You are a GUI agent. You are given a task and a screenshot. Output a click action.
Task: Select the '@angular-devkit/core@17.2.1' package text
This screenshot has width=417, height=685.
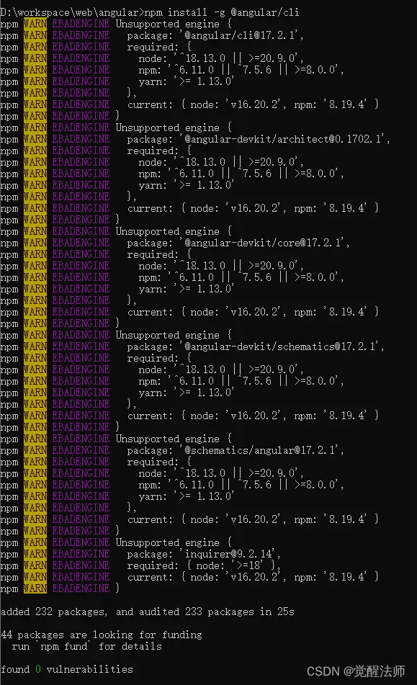264,243
